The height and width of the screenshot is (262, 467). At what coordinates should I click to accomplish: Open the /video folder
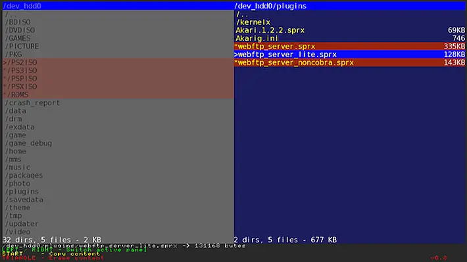coord(118,232)
